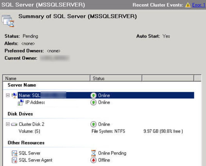Click the hourglass Online Pending icon
Screen dimensions: 206x166
pos(93,153)
